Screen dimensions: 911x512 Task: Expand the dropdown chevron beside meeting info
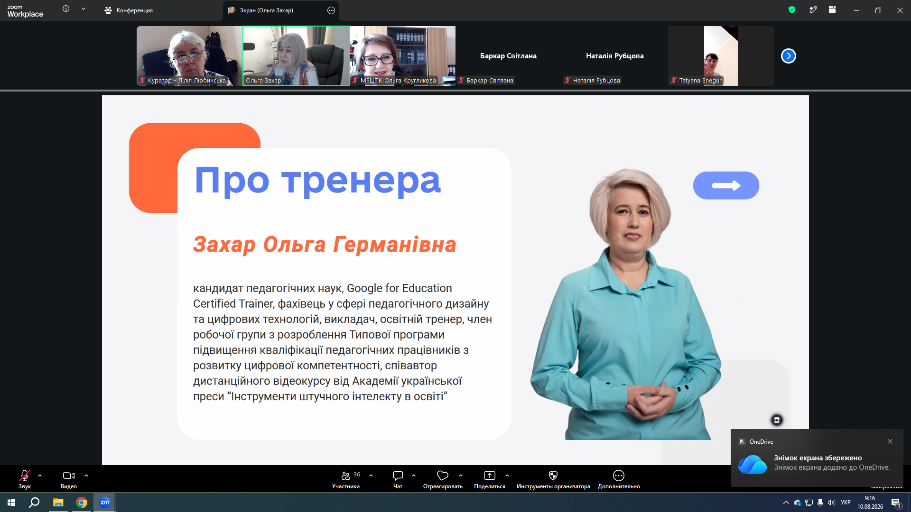(84, 9)
